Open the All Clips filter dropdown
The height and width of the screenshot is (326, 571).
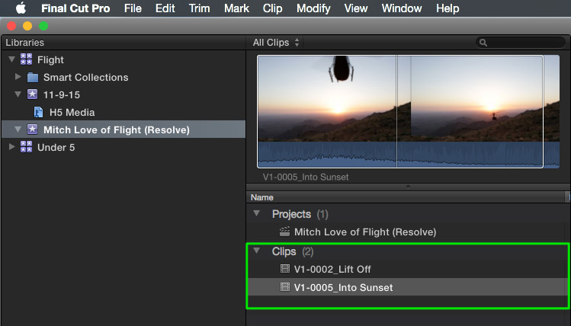276,43
